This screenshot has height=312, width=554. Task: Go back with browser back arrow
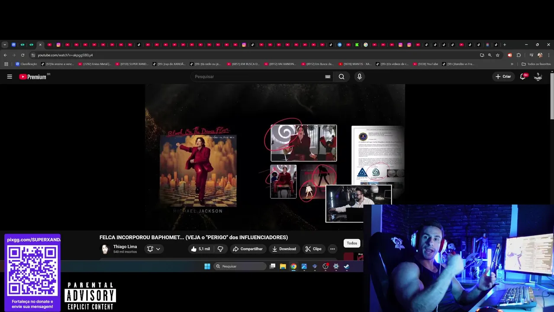pos(5,55)
